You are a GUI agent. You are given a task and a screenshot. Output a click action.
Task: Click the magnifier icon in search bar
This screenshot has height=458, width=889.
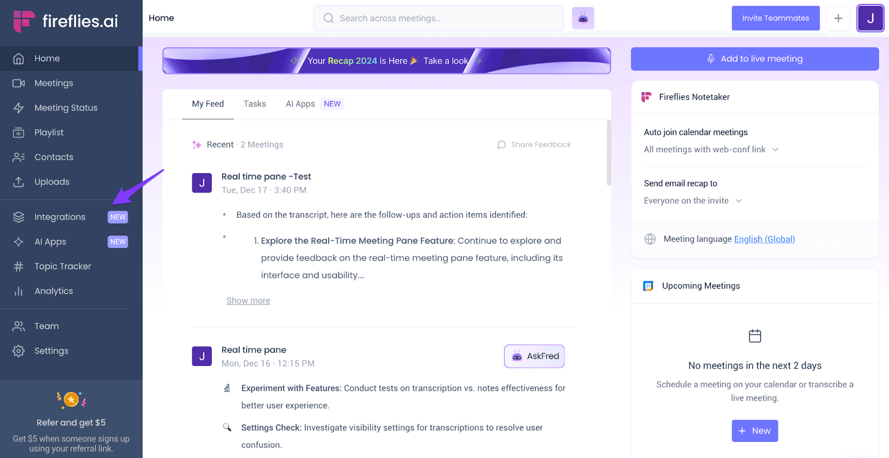[x=328, y=18]
